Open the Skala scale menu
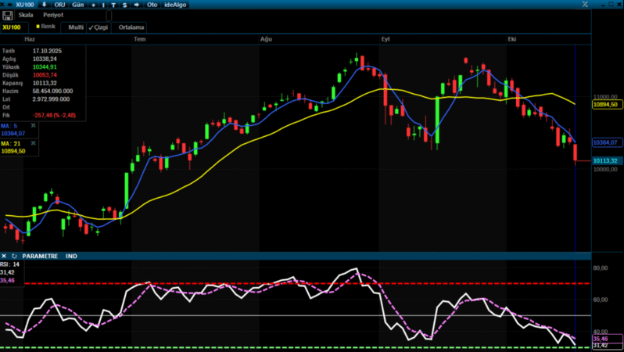This screenshot has width=624, height=352. pyautogui.click(x=26, y=15)
